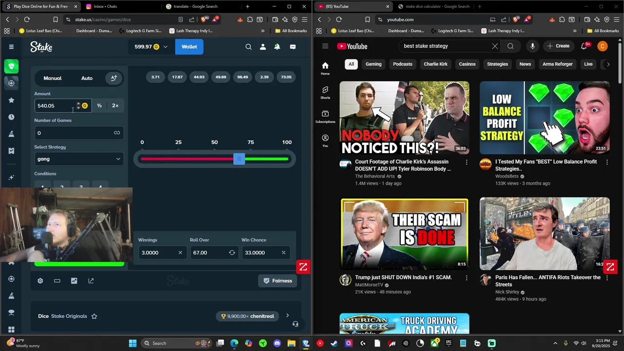This screenshot has width=624, height=351.
Task: Show hidden system tray icons
Action: (555, 343)
